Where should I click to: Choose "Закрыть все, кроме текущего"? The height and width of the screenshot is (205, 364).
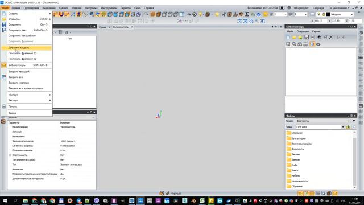pos(26,88)
